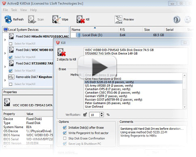Uncheck Select for Wipe/Kill under Fixed Disk2
Screen dimensions: 196x157
11,70
